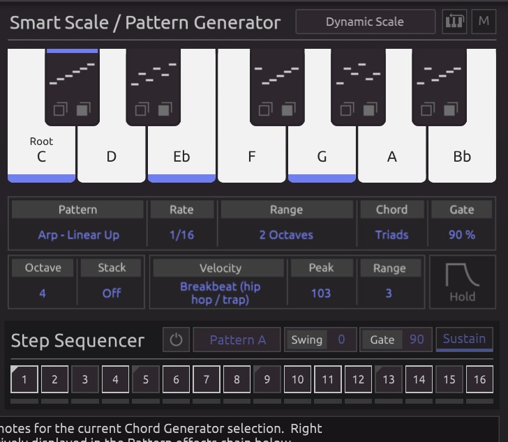
Task: Toggle the Step Sequencer power button
Action: [x=176, y=340]
